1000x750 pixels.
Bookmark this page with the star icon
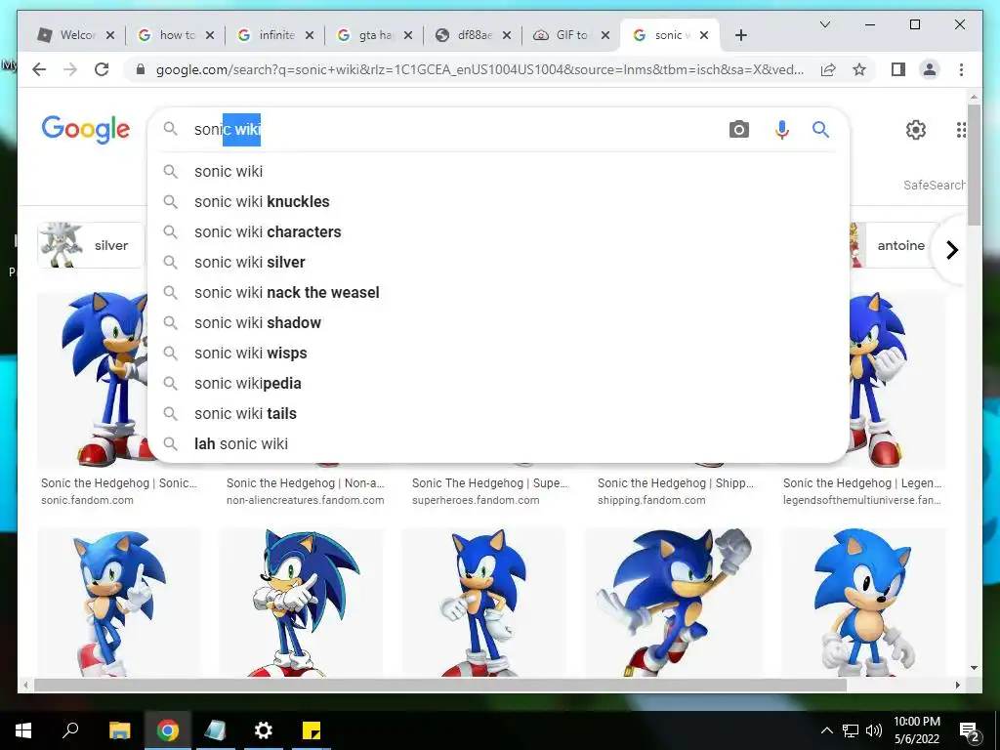pyautogui.click(x=859, y=69)
